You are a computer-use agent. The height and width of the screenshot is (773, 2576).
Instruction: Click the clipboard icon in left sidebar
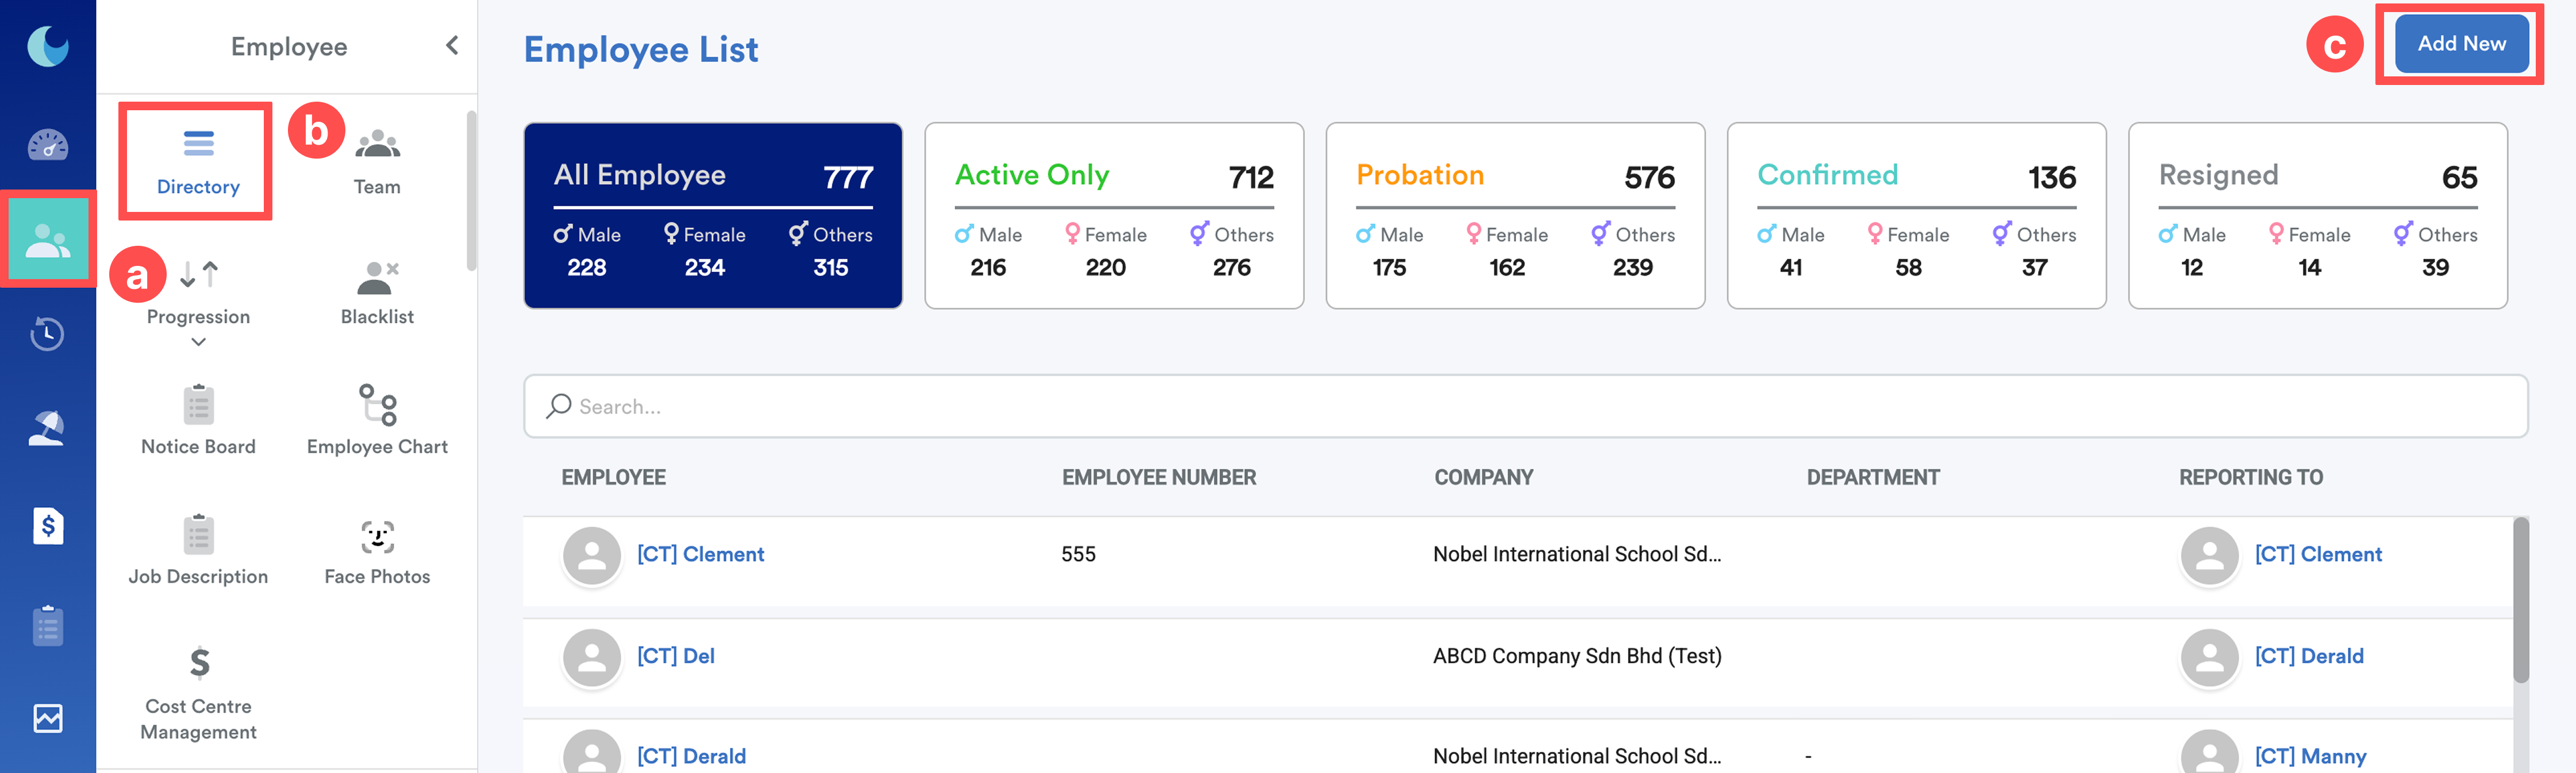pos(47,626)
